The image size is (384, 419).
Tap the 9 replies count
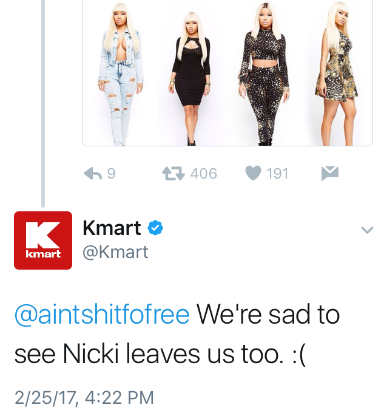112,174
